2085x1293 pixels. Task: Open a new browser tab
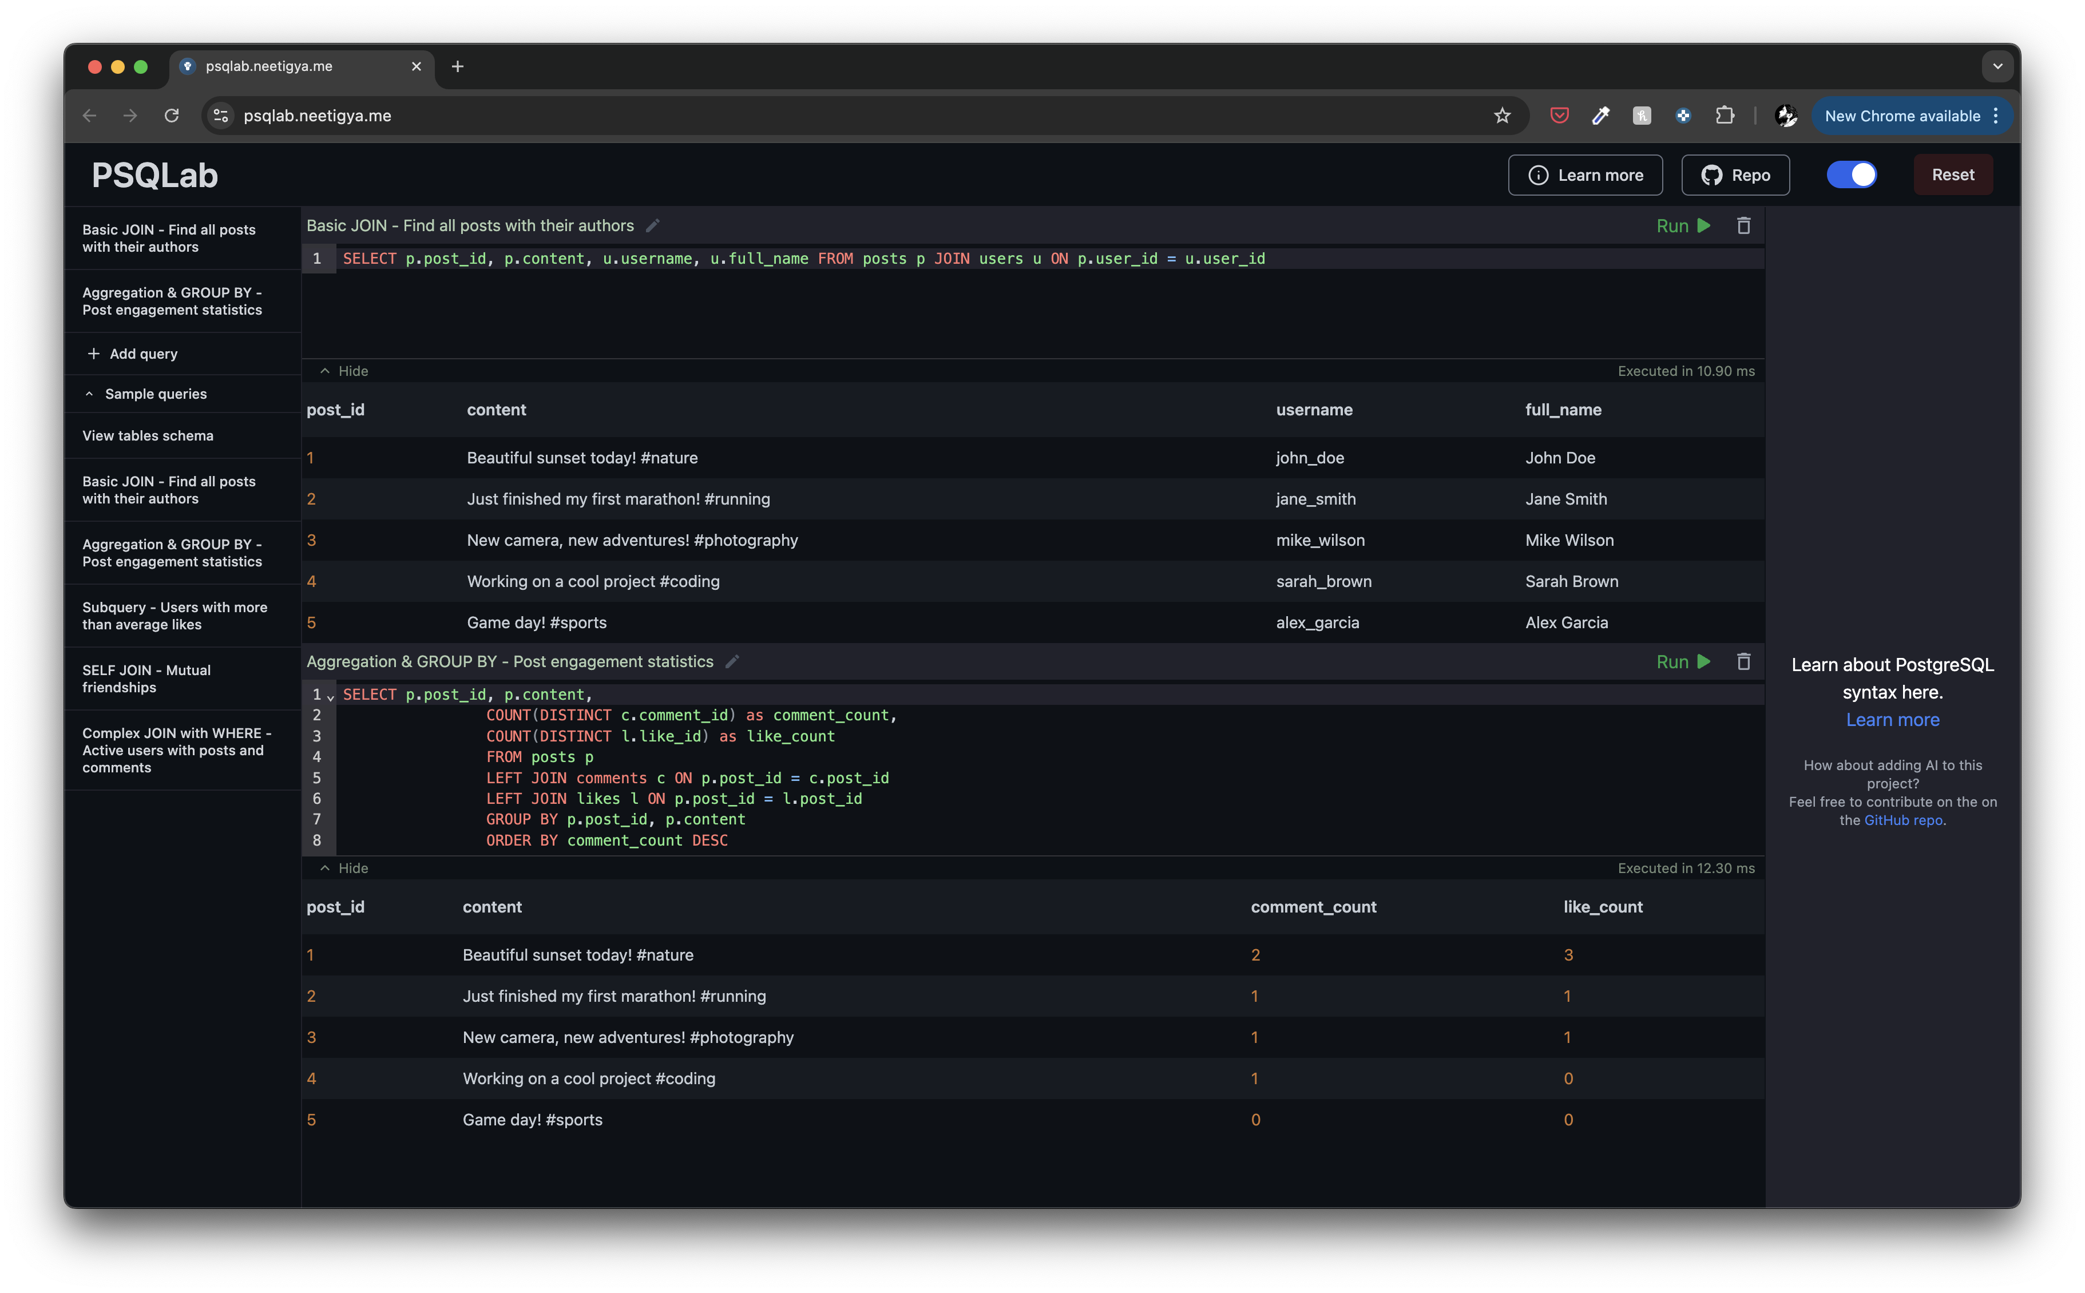[458, 66]
